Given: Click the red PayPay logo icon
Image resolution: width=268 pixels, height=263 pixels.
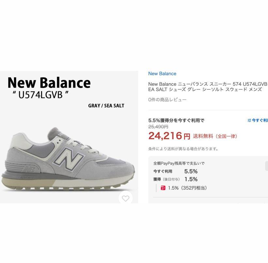Looking at the screenshot, I should (163, 188).
